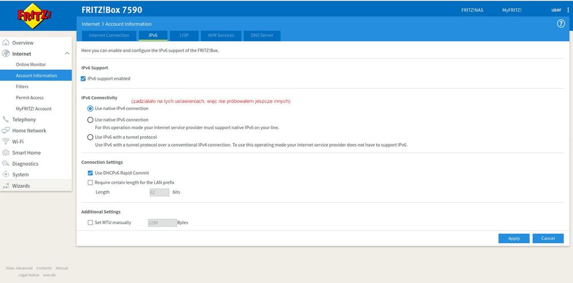
Task: Click the FRITZ!Box 7590 title
Action: coord(112,10)
